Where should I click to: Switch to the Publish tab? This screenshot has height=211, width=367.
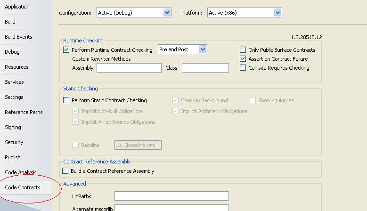[x=13, y=157]
